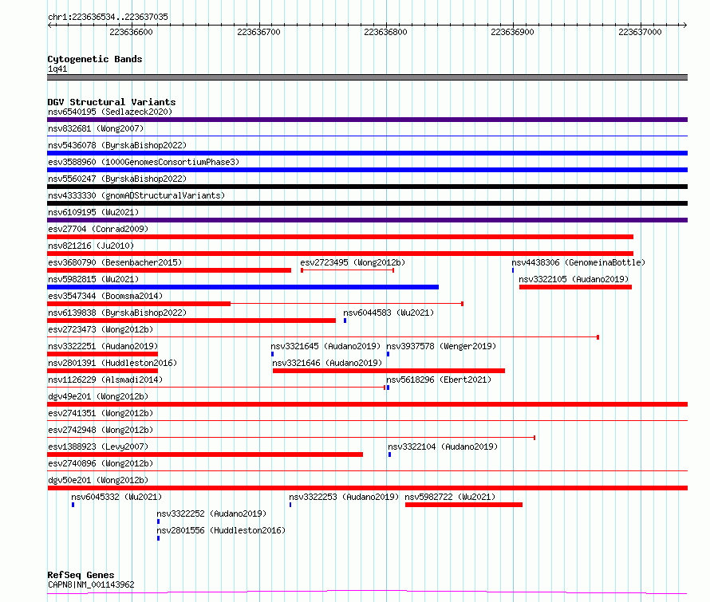Click the small blue nsv2801556 marker

(x=158, y=538)
